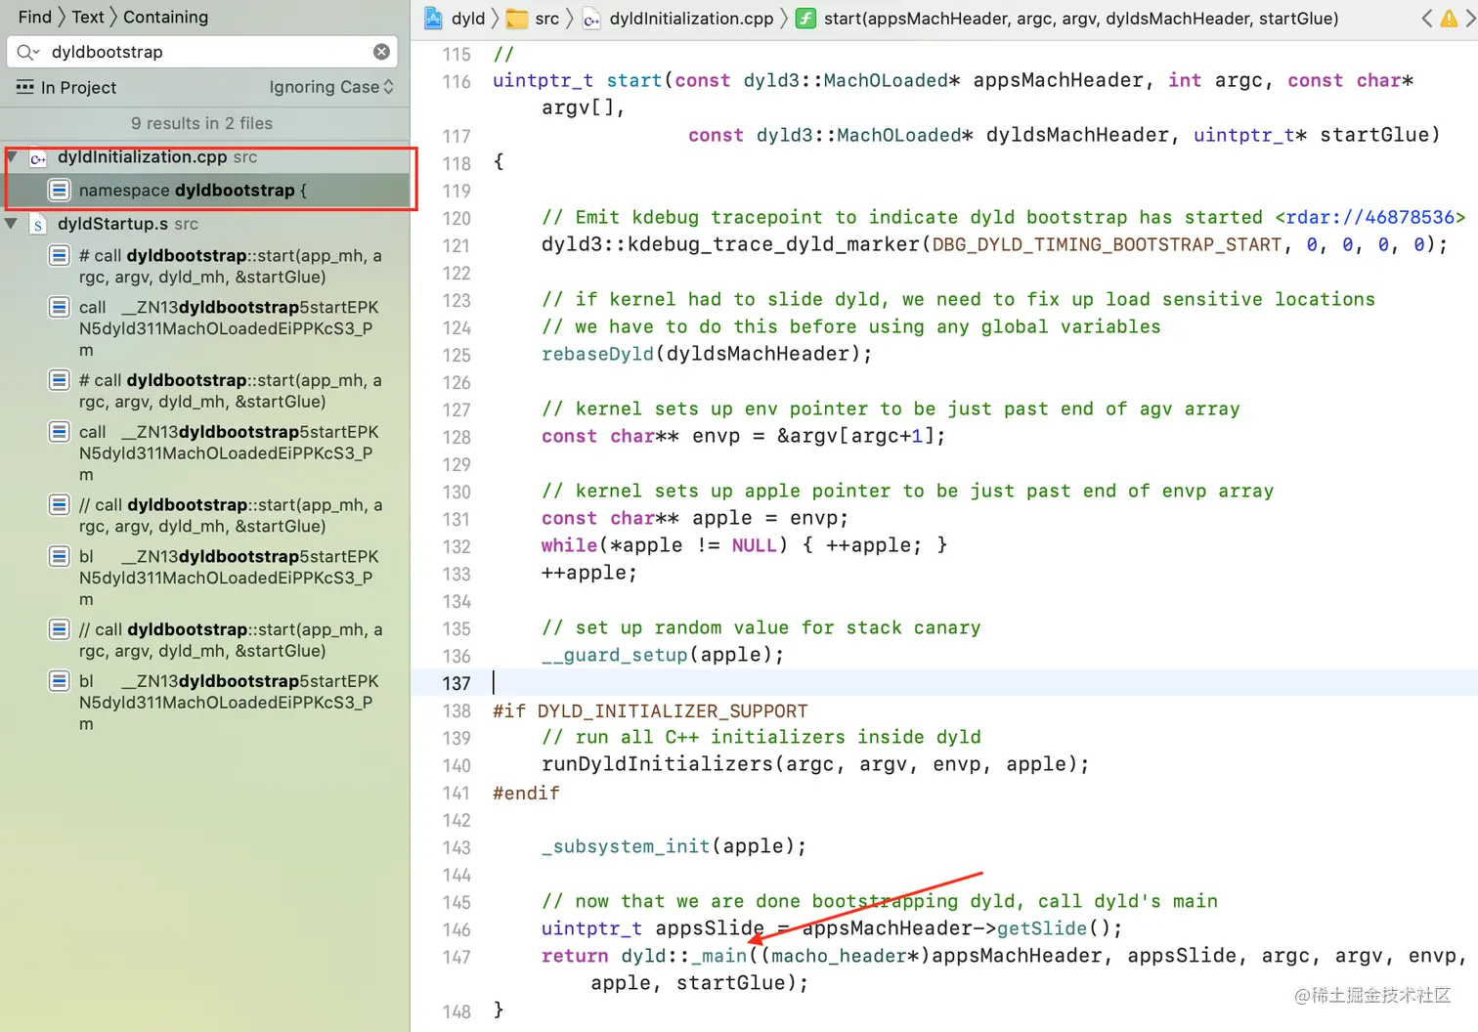Open the In Project scope selector
1478x1032 pixels.
(66, 87)
